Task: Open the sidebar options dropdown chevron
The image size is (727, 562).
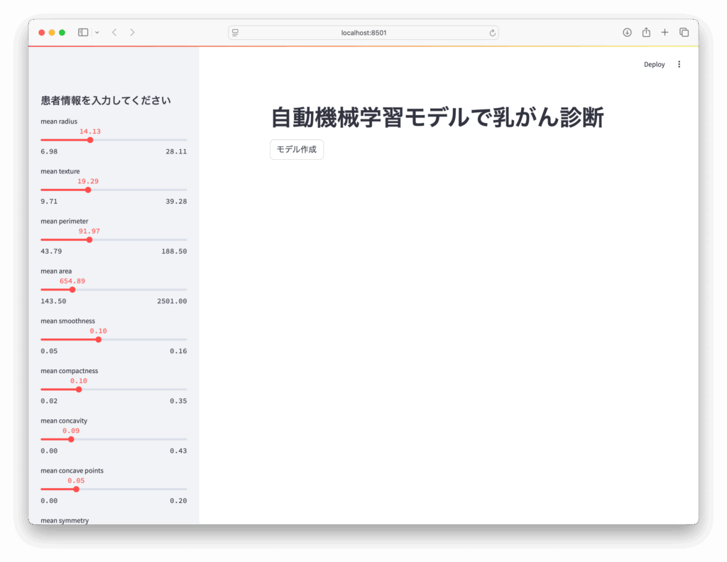Action: [97, 33]
